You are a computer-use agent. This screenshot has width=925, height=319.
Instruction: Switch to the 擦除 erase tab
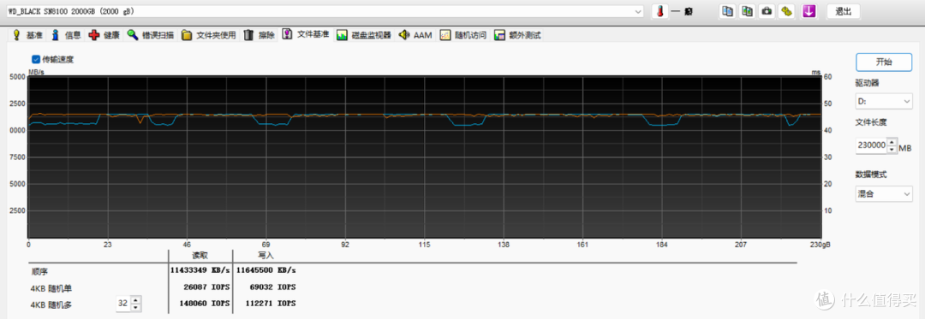point(259,35)
